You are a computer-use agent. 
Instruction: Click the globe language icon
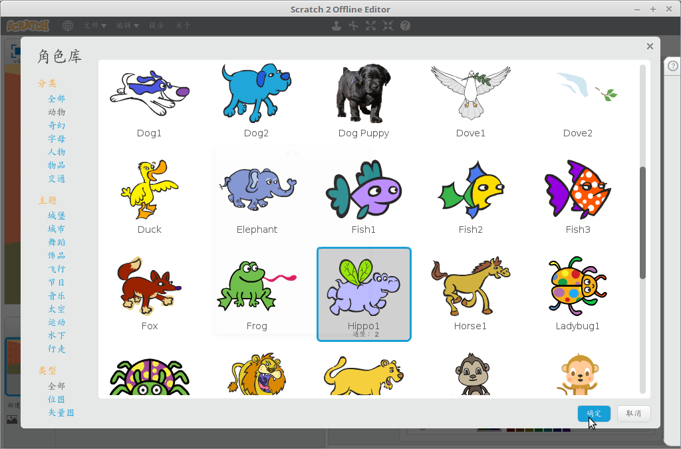coord(68,26)
